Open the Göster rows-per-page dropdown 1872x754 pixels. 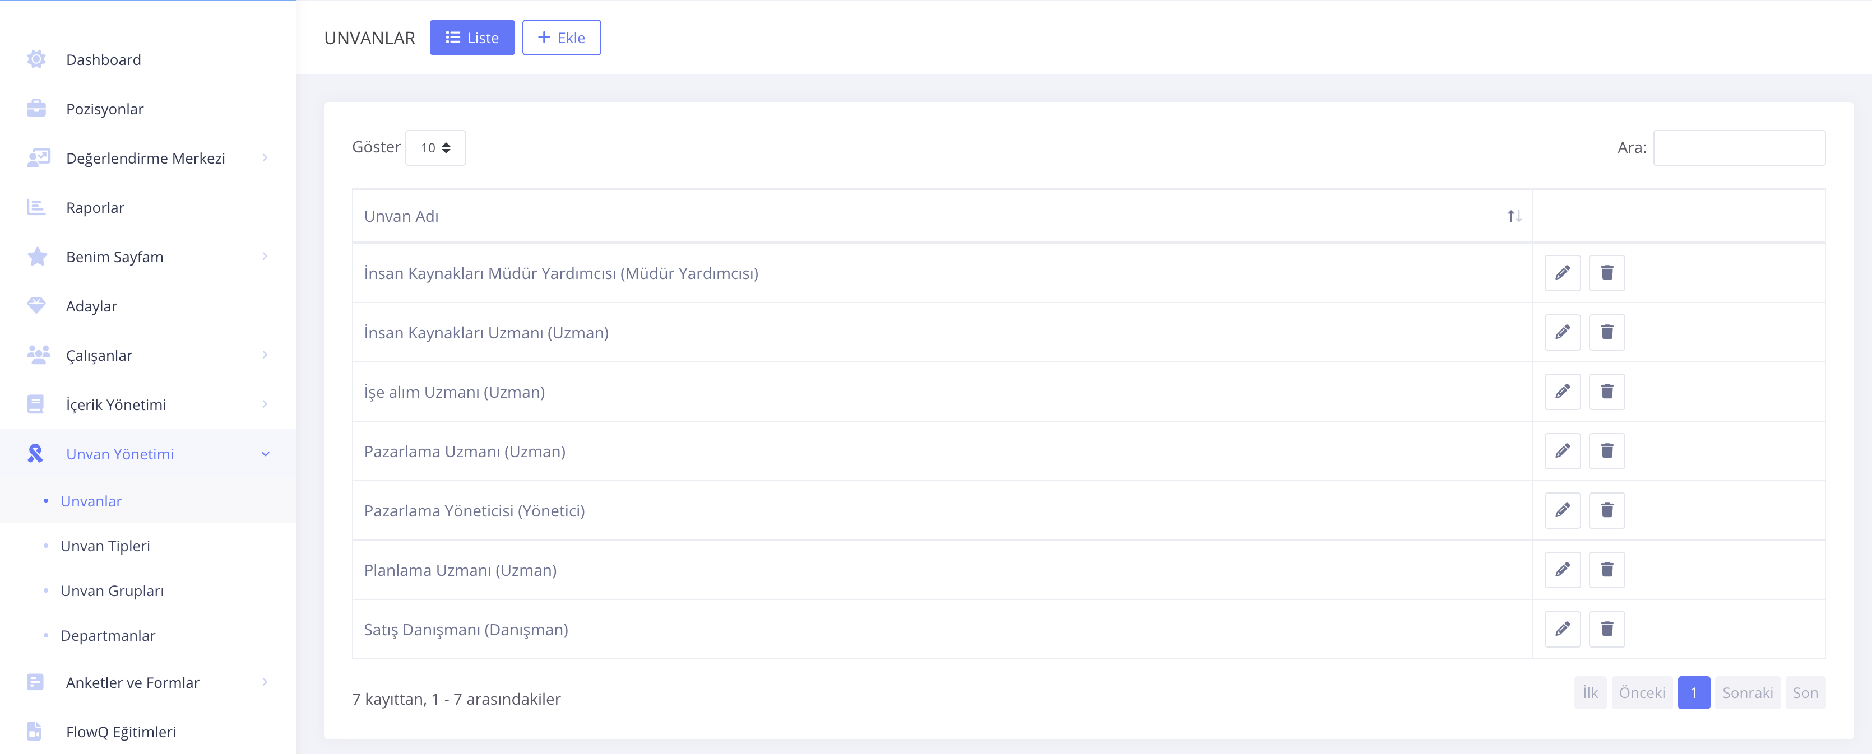pos(435,148)
